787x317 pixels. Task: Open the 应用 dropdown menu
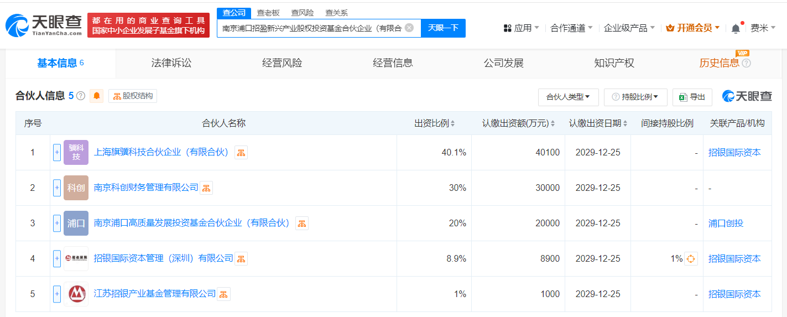[x=522, y=28]
